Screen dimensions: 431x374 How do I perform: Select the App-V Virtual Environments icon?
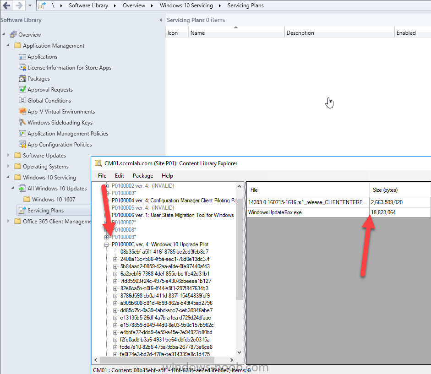[22, 111]
